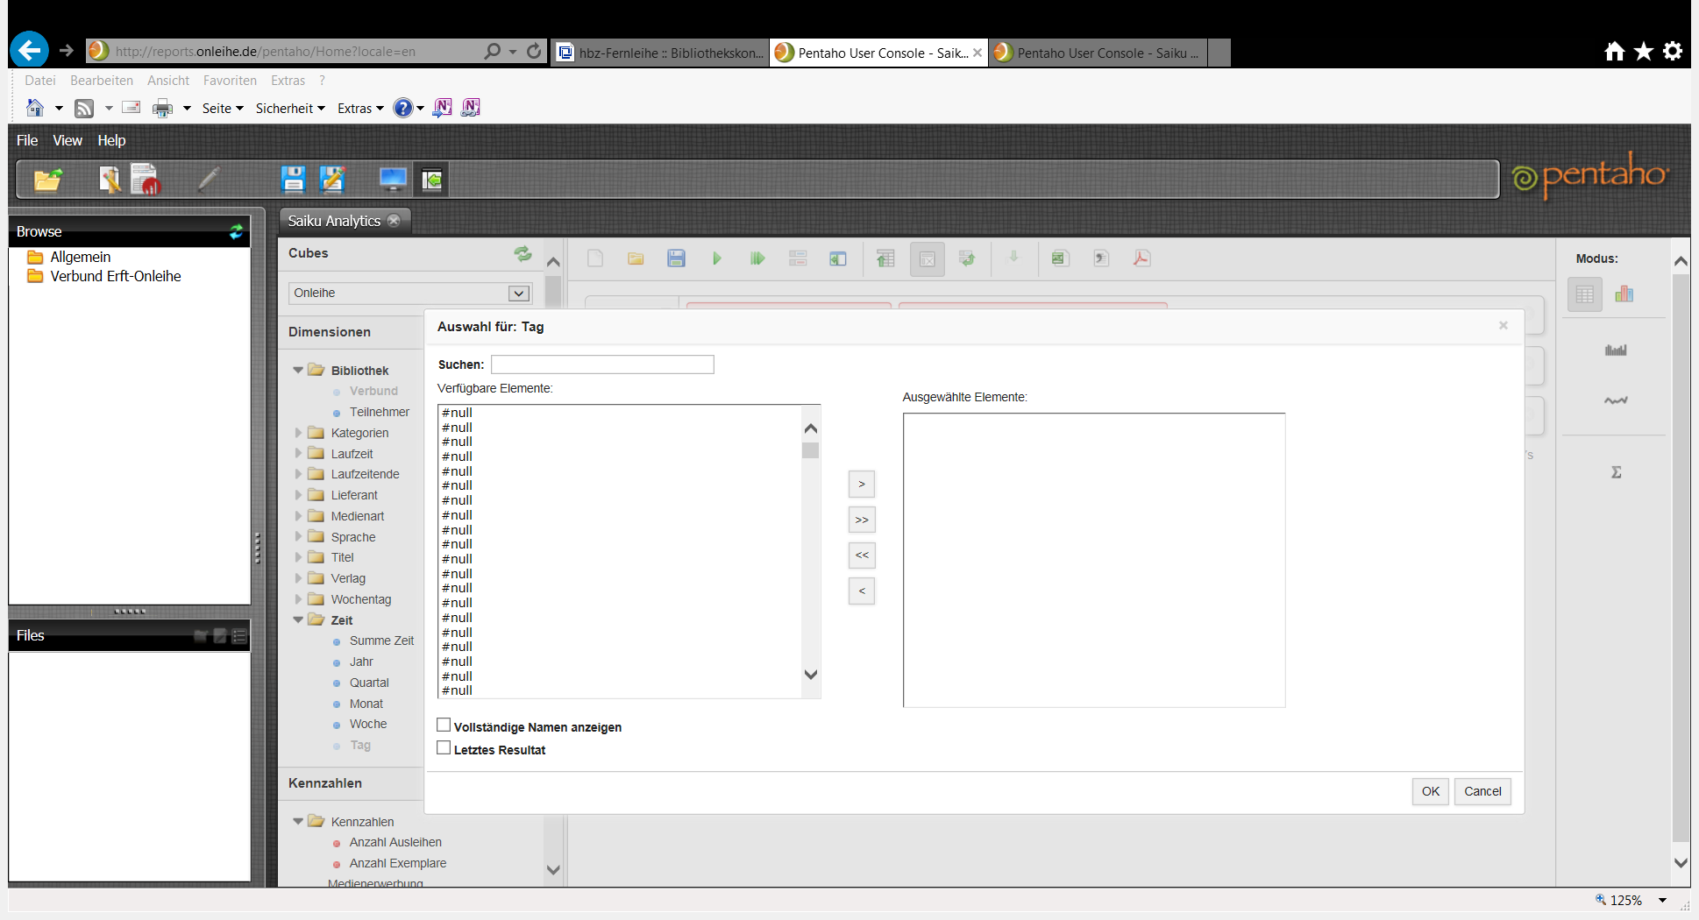Click the Cancel button
This screenshot has height=920, width=1699.
1482,791
